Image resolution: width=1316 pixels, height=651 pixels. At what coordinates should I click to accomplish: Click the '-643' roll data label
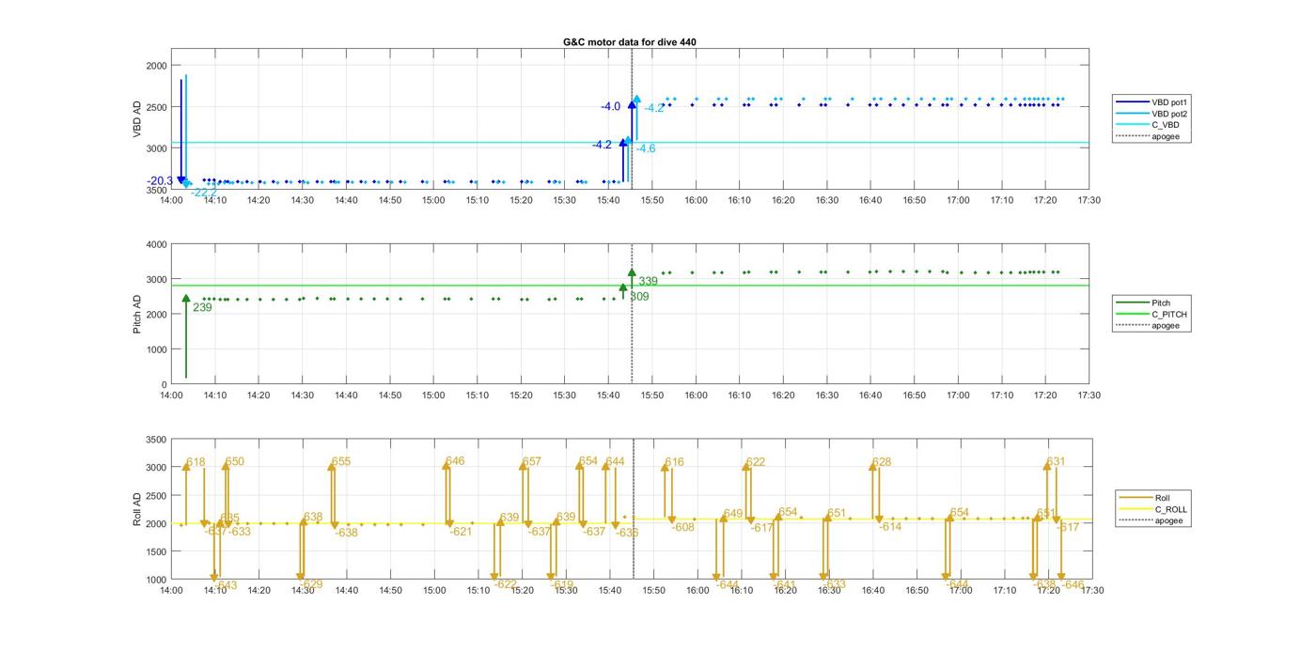click(226, 585)
